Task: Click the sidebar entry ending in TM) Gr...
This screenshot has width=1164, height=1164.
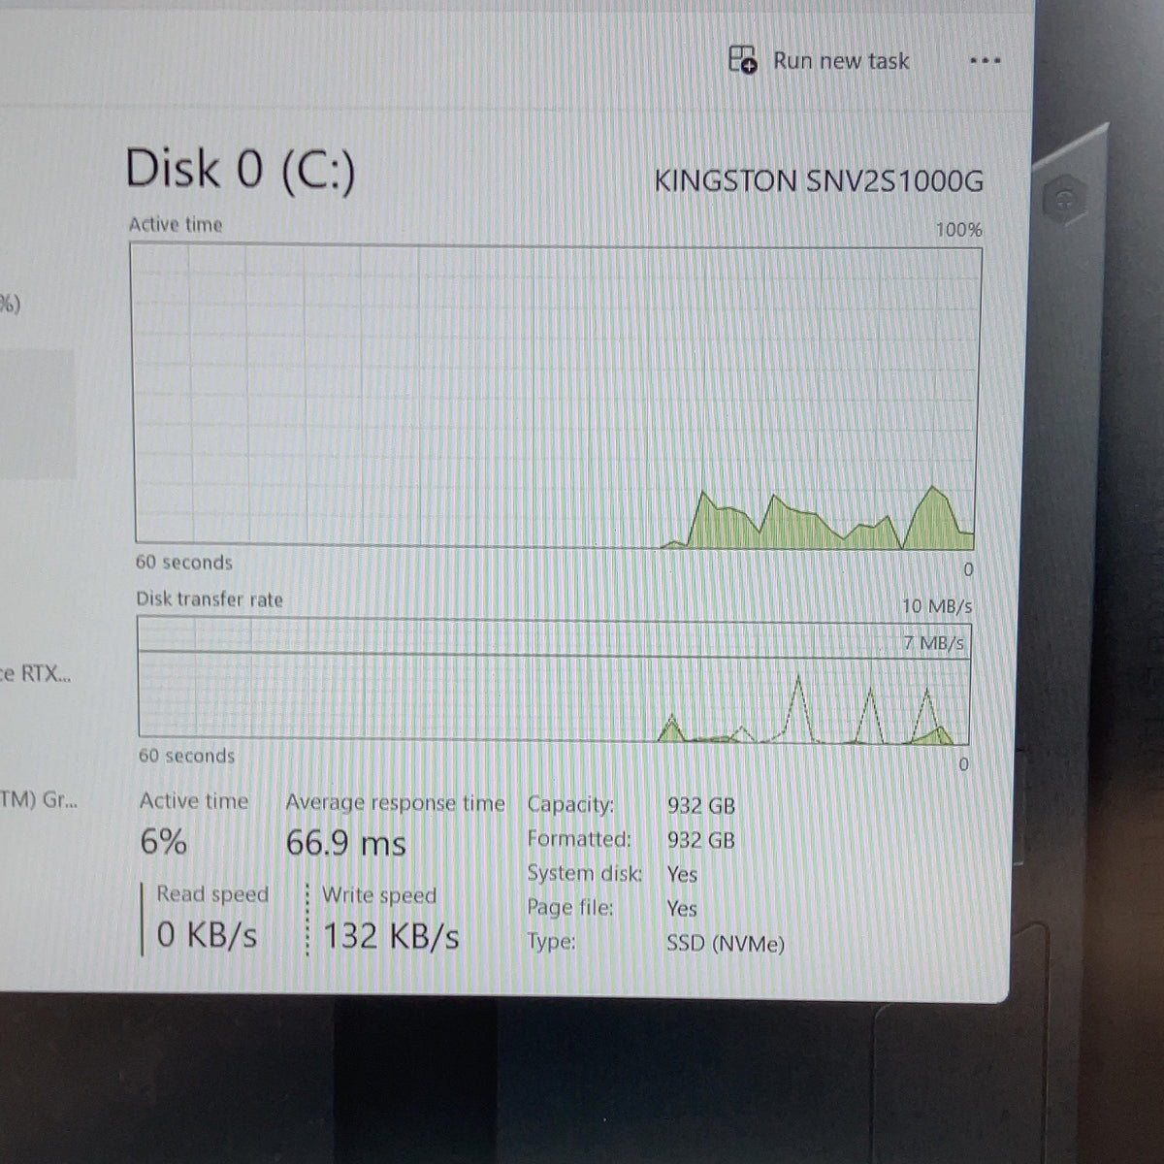Action: click(x=39, y=800)
